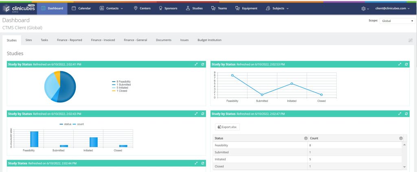417x172 pixels.
Task: Click the Clinicubes CTMS logo
Action: click(x=19, y=8)
